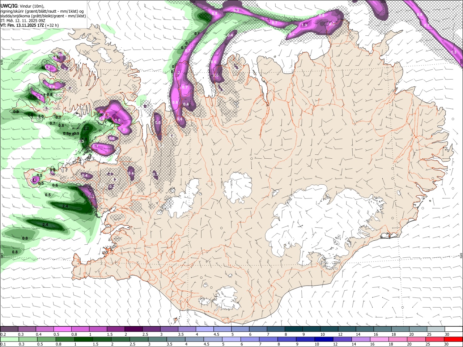463x347 pixels.
Task: Pick the darkest green rain swatch between 1 and 1.5
Action: (83, 339)
